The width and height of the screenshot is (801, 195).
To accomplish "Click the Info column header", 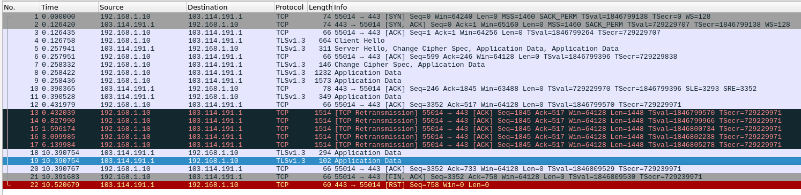I will (x=566, y=7).
